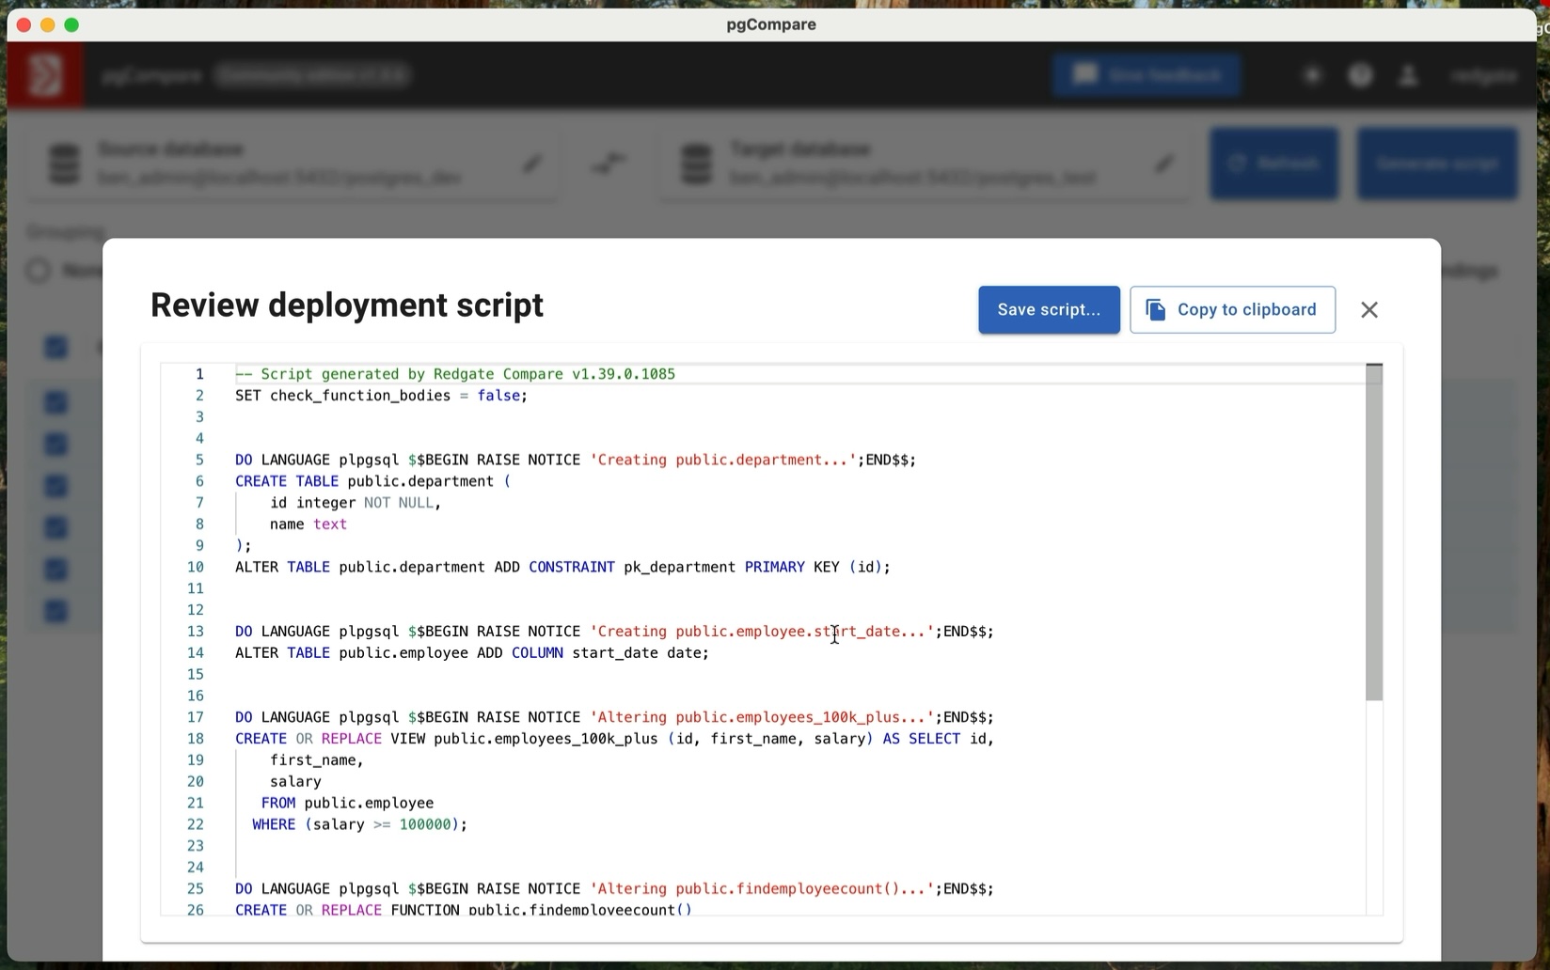The height and width of the screenshot is (970, 1550).
Task: Open the user account profile icon
Action: tap(1408, 75)
